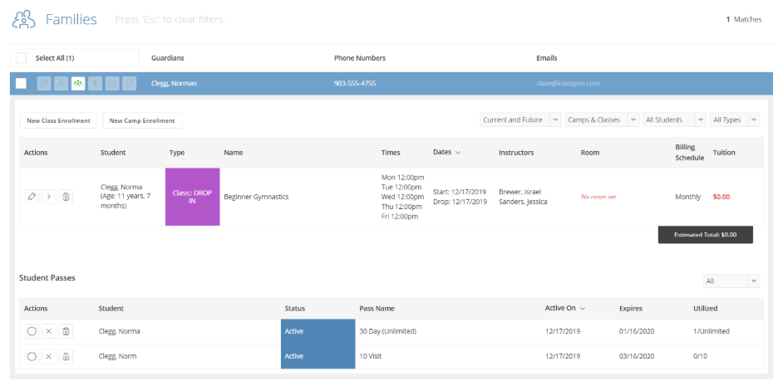Edit Beginner Gymnastics enrollment with pencil icon
This screenshot has height=381, width=778.
32,197
